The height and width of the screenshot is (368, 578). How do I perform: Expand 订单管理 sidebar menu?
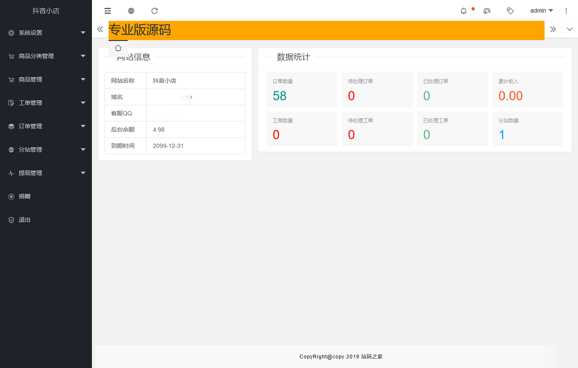point(46,126)
